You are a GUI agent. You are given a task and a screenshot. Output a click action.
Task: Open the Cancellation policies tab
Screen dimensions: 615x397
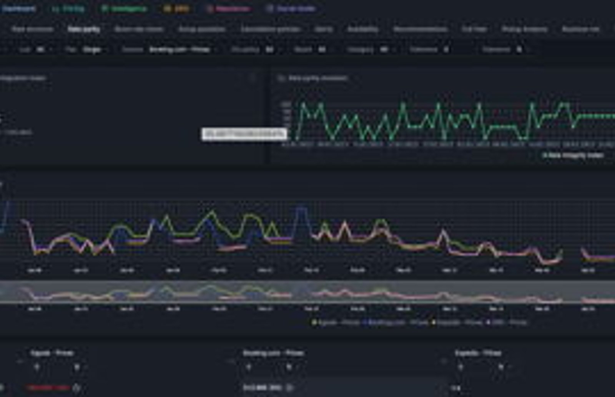[x=270, y=29]
